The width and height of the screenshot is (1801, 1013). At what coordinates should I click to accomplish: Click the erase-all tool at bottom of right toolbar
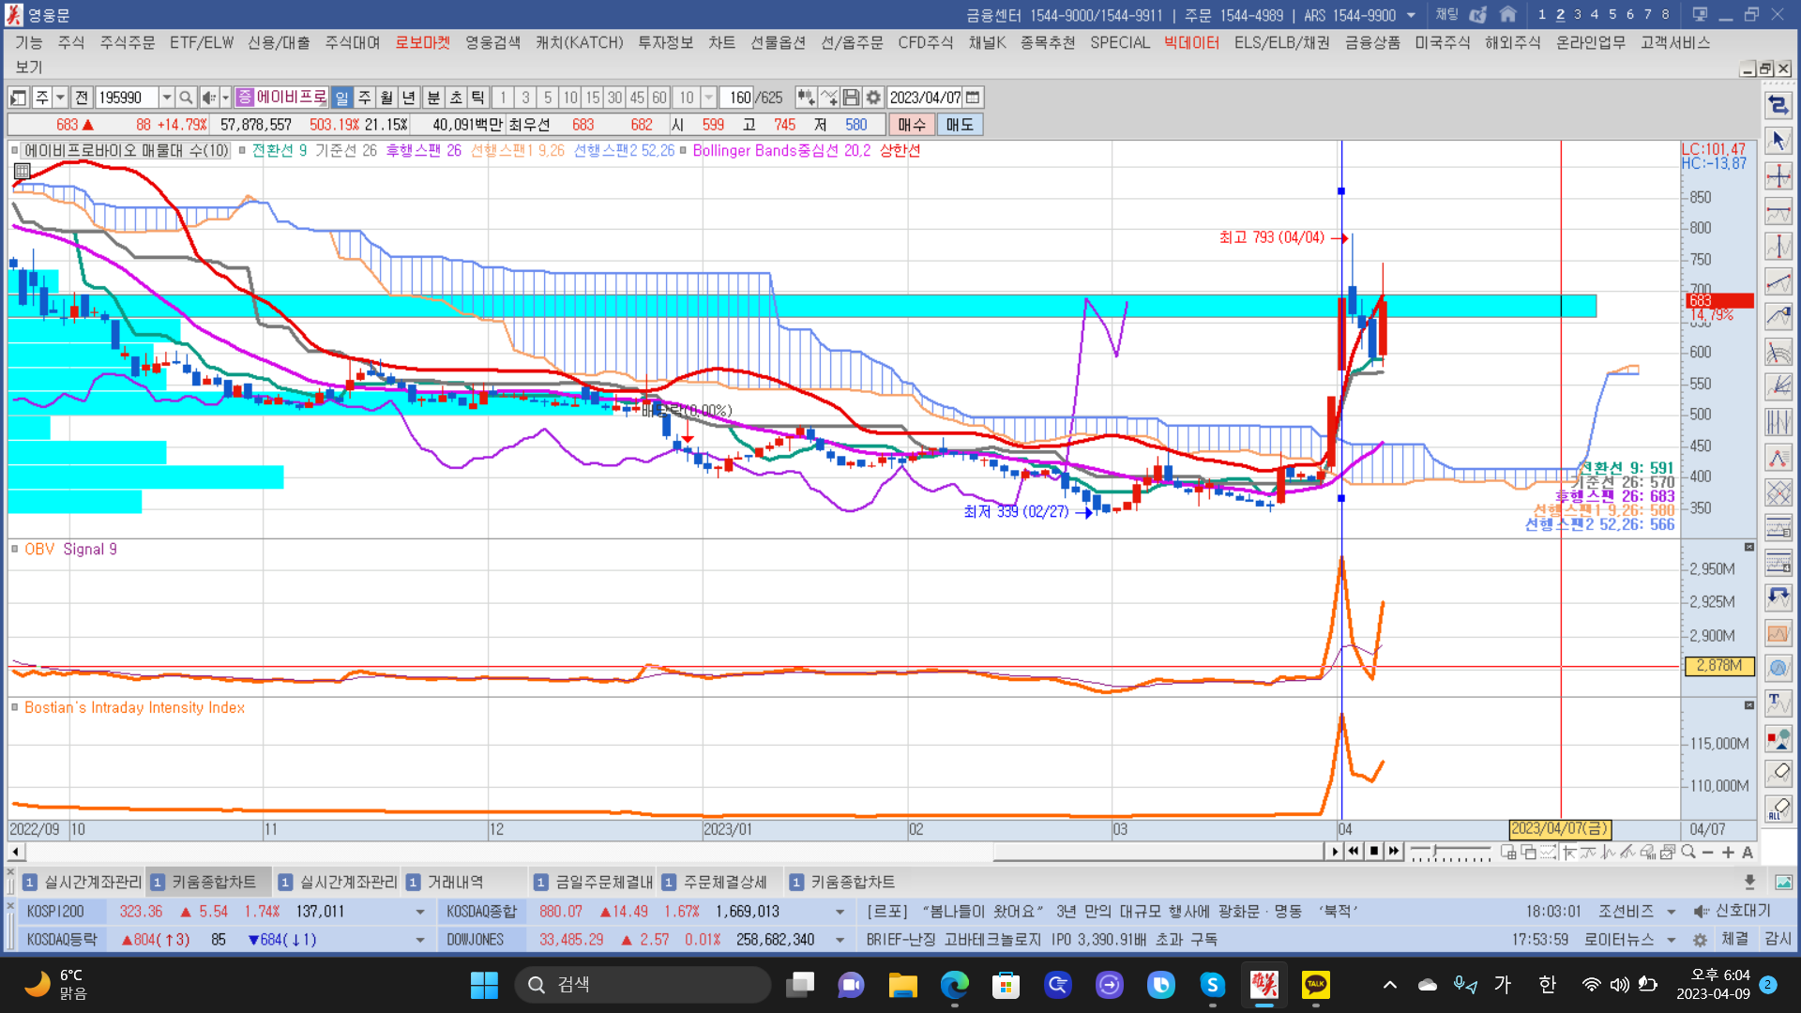[1778, 809]
